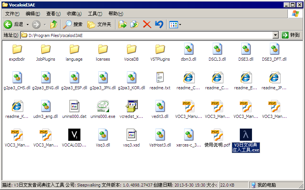Select the VoiceDB folder
This screenshot has width=305, height=190.
pyautogui.click(x=131, y=52)
